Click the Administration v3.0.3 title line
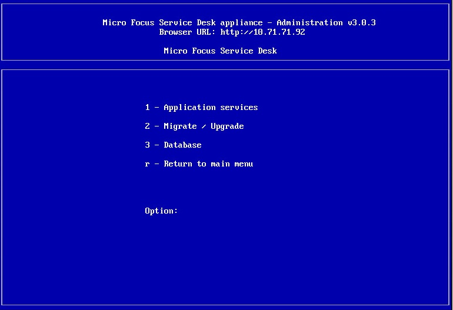Image resolution: width=453 pixels, height=310 pixels. coord(239,22)
